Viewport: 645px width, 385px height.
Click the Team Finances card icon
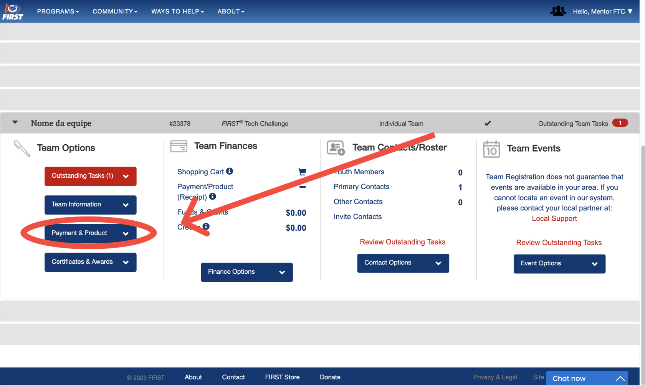click(179, 146)
